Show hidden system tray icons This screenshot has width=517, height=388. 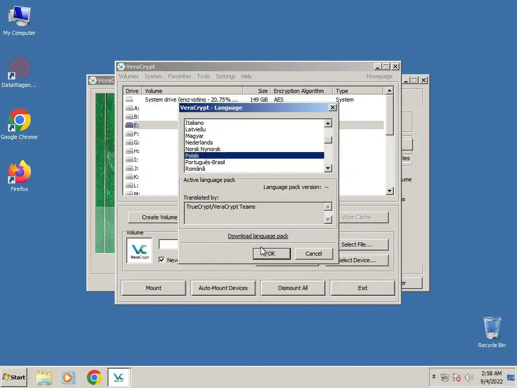(x=434, y=377)
